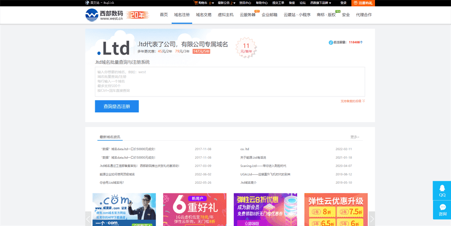Open the 云建站·小程序 menu item
This screenshot has width=451, height=226.
(297, 15)
